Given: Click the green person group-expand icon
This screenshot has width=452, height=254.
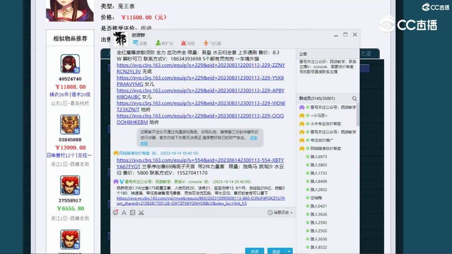Looking at the screenshot, I should [x=158, y=43].
